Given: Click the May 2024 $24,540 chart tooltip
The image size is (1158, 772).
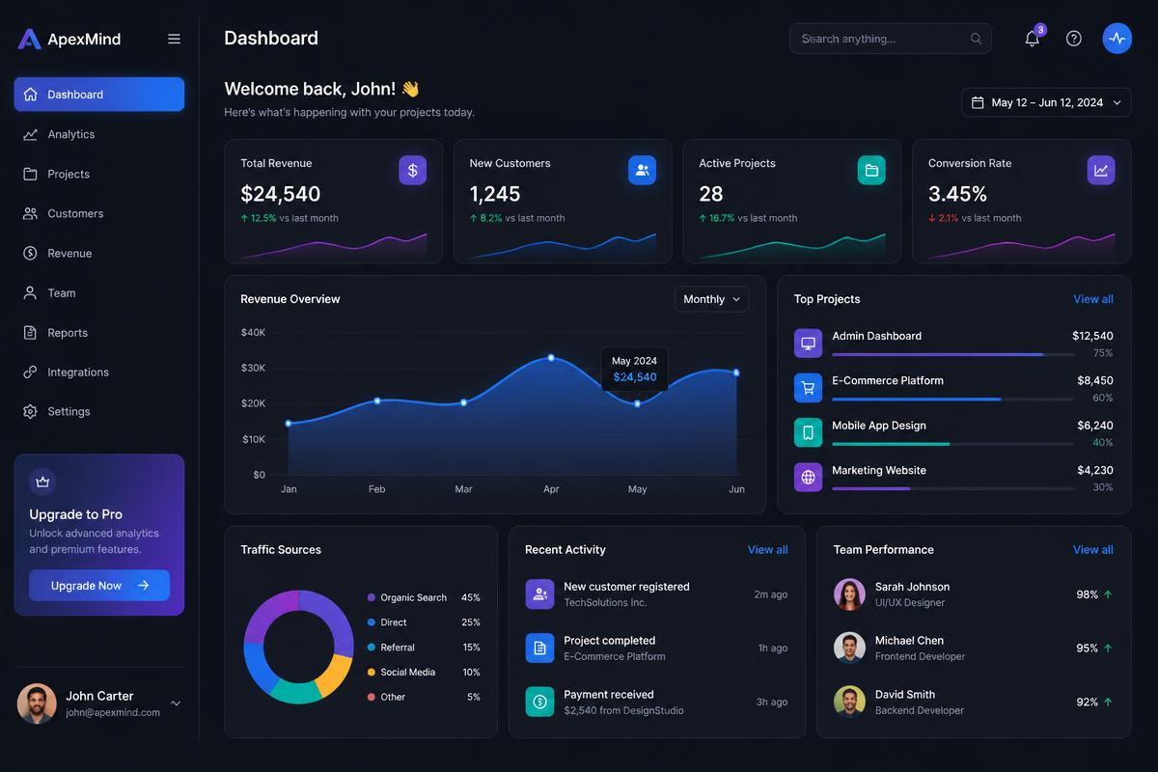Looking at the screenshot, I should coord(634,369).
